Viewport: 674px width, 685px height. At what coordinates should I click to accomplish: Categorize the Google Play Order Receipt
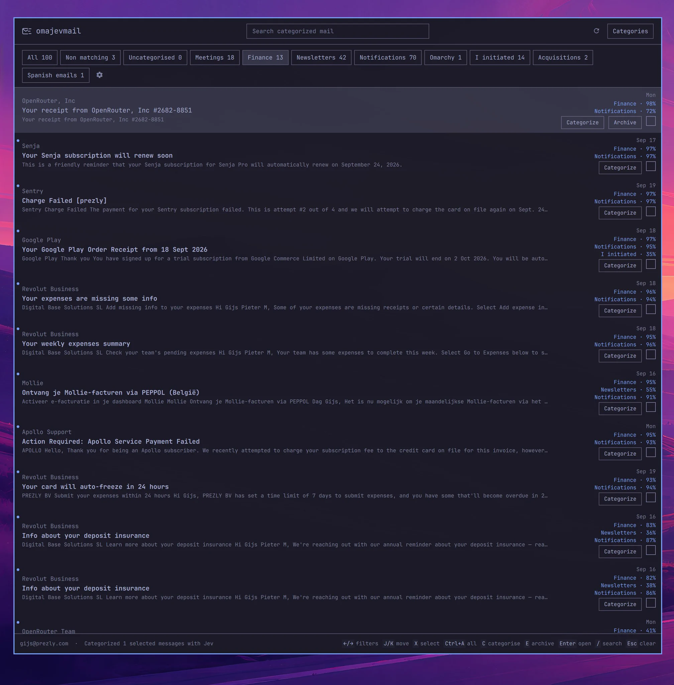pos(620,266)
